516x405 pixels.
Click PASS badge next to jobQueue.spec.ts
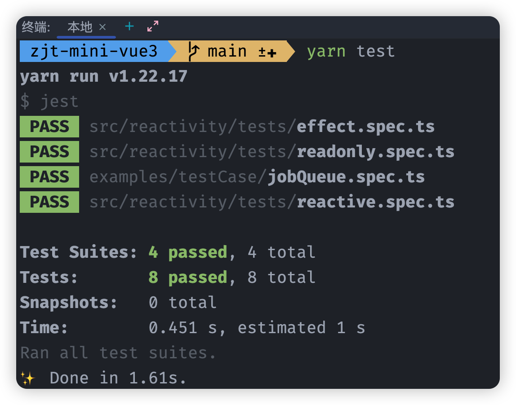click(x=49, y=177)
